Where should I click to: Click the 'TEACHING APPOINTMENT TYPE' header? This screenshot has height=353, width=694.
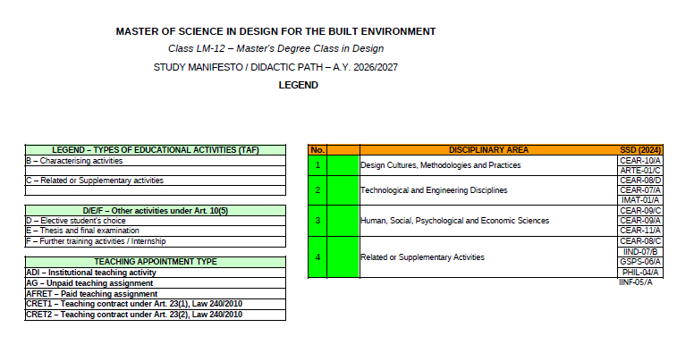coord(156,262)
